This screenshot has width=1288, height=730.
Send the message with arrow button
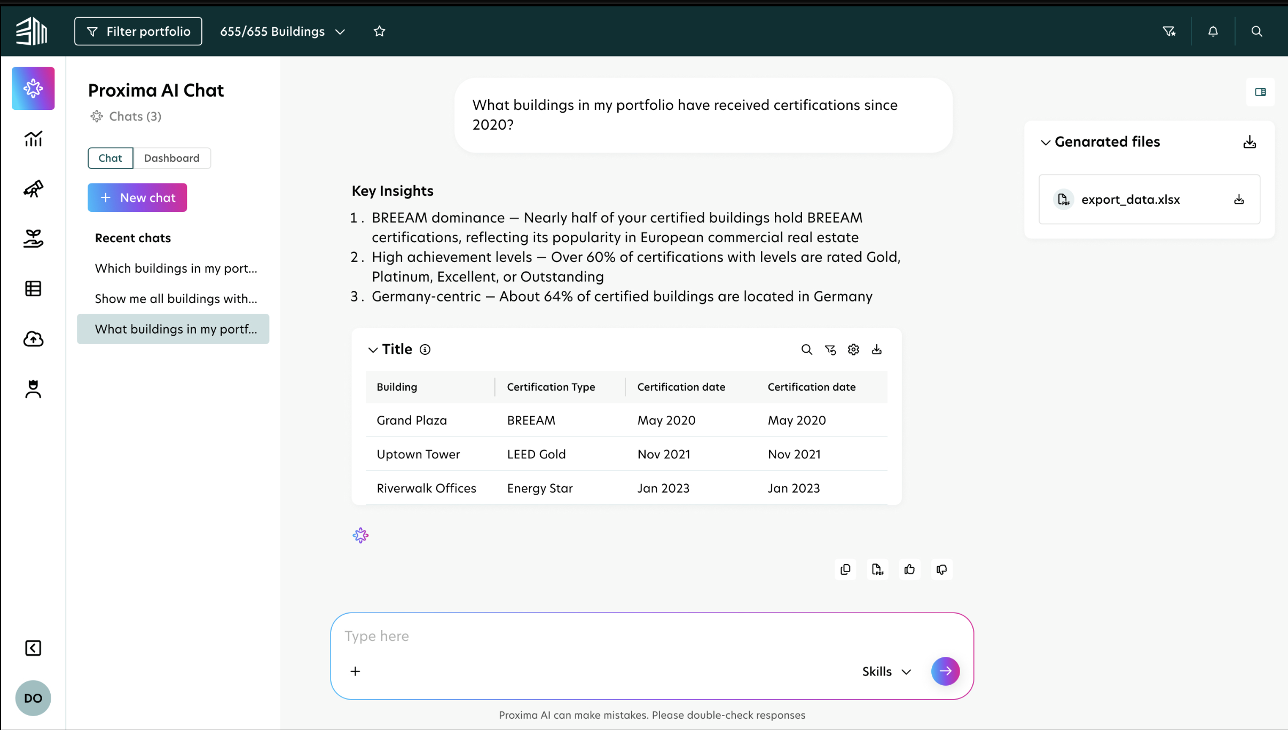945,671
